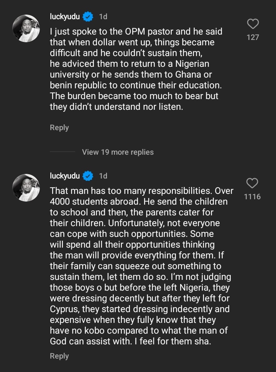This screenshot has width=276, height=372.
Task: Select the second comment text about responsibilities
Action: (140, 266)
